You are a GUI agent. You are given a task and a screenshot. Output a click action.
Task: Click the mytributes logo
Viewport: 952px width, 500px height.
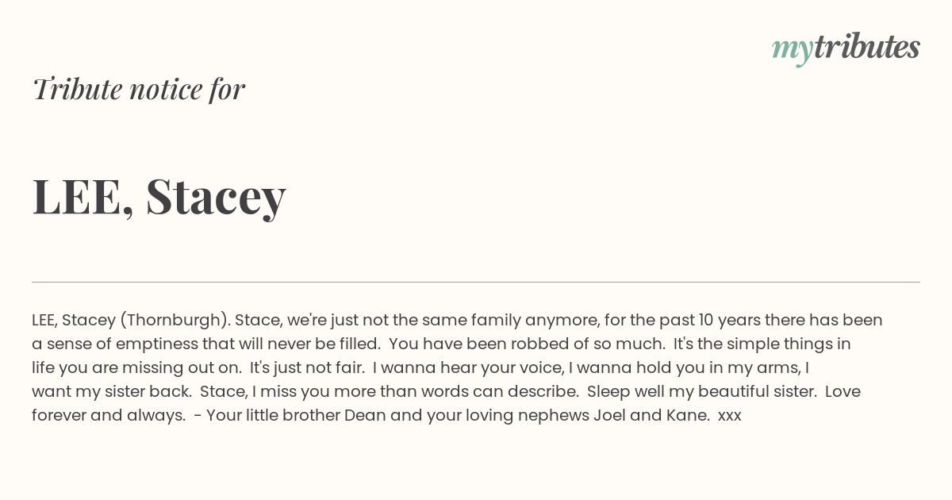coord(846,49)
